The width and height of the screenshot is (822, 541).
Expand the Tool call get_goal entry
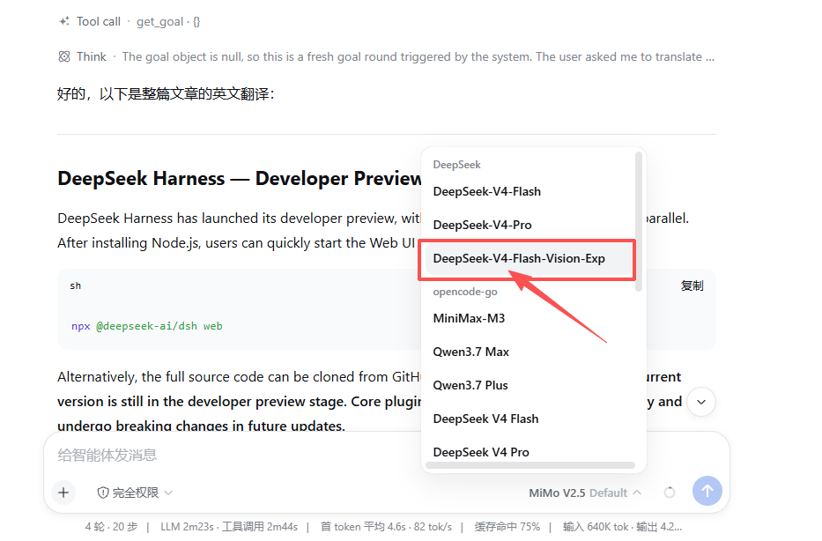130,21
